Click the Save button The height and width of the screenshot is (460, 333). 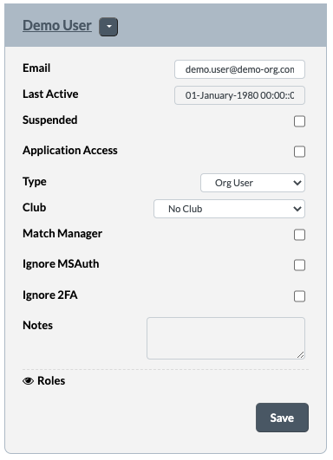pos(282,418)
